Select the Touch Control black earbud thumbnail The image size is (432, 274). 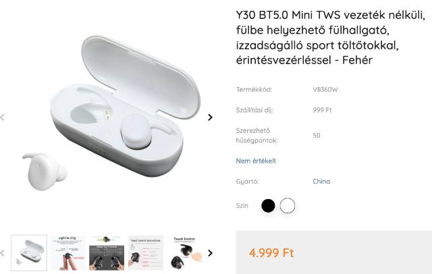[x=184, y=253]
